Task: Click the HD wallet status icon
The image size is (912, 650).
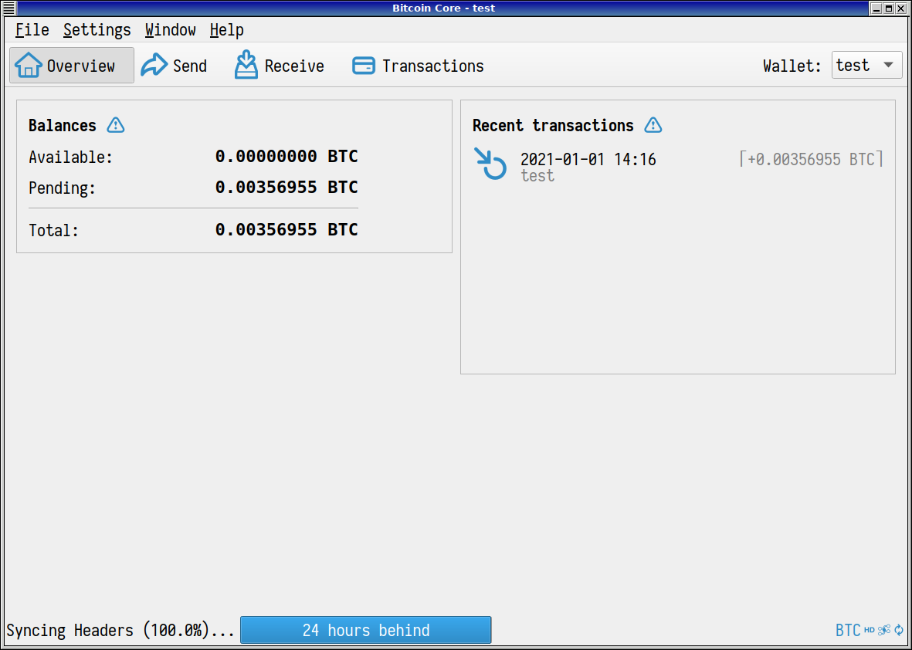Action: [870, 630]
